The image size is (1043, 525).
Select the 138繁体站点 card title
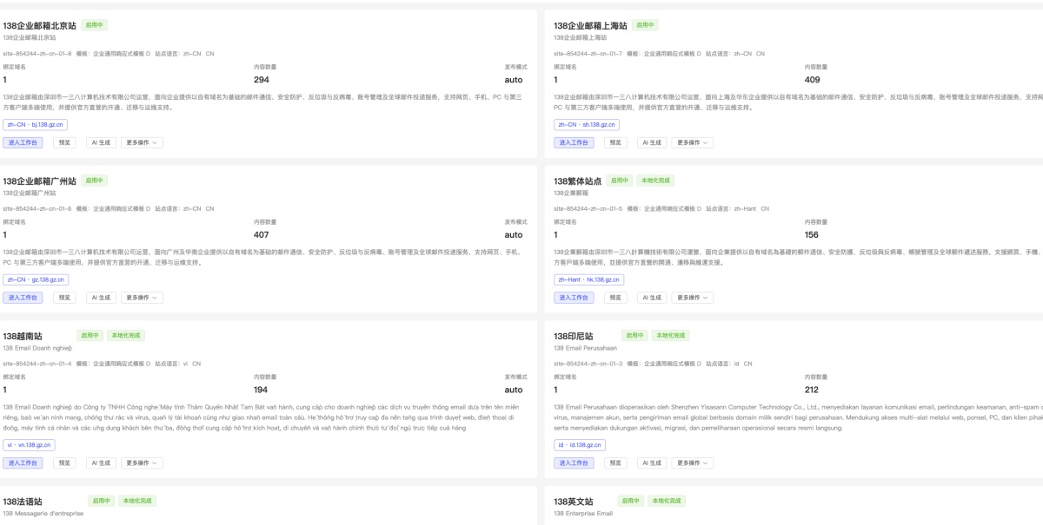click(578, 181)
